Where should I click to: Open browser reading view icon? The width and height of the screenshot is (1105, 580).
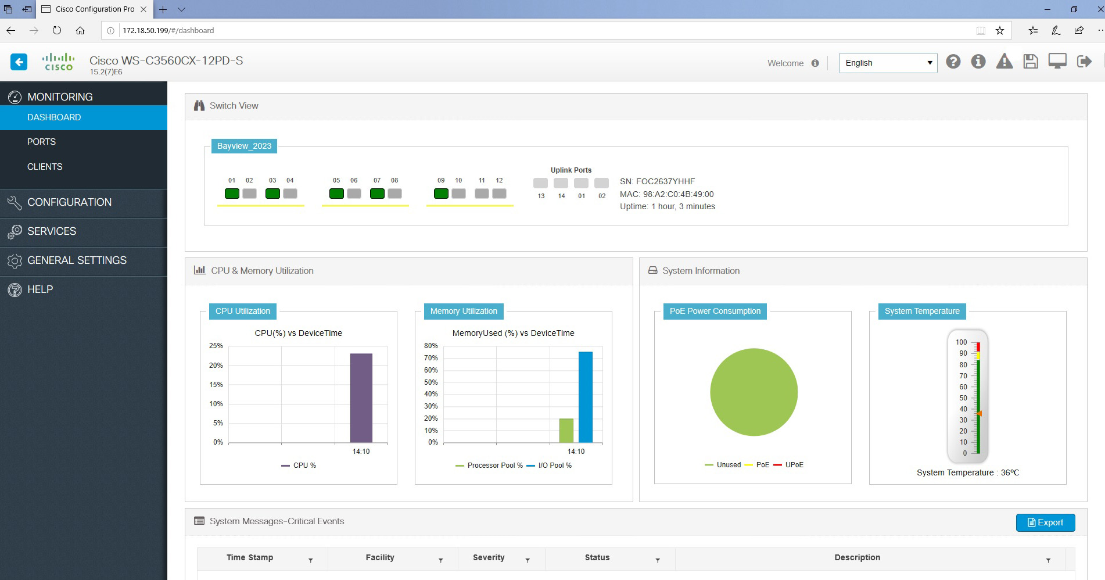click(x=981, y=30)
